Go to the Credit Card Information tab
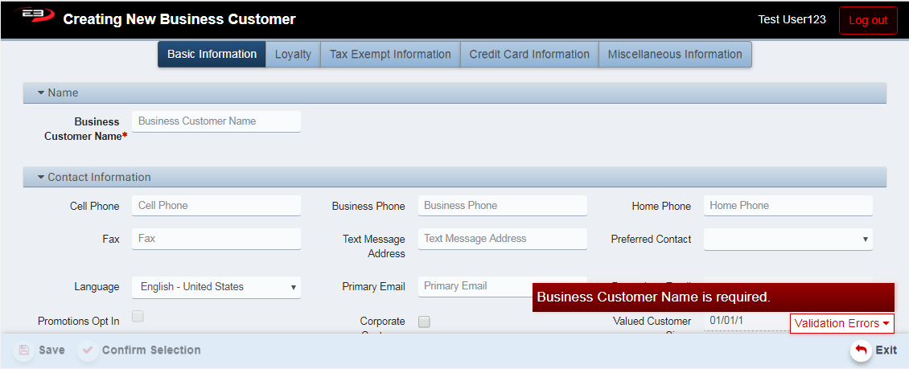This screenshot has width=909, height=369. [529, 55]
